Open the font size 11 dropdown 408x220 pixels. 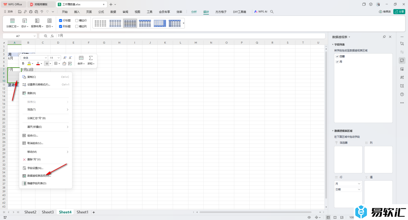click(59, 58)
